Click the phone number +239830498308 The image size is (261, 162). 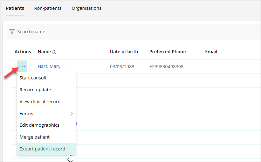pos(166,66)
